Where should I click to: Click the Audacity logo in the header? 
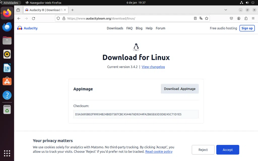click(x=27, y=28)
